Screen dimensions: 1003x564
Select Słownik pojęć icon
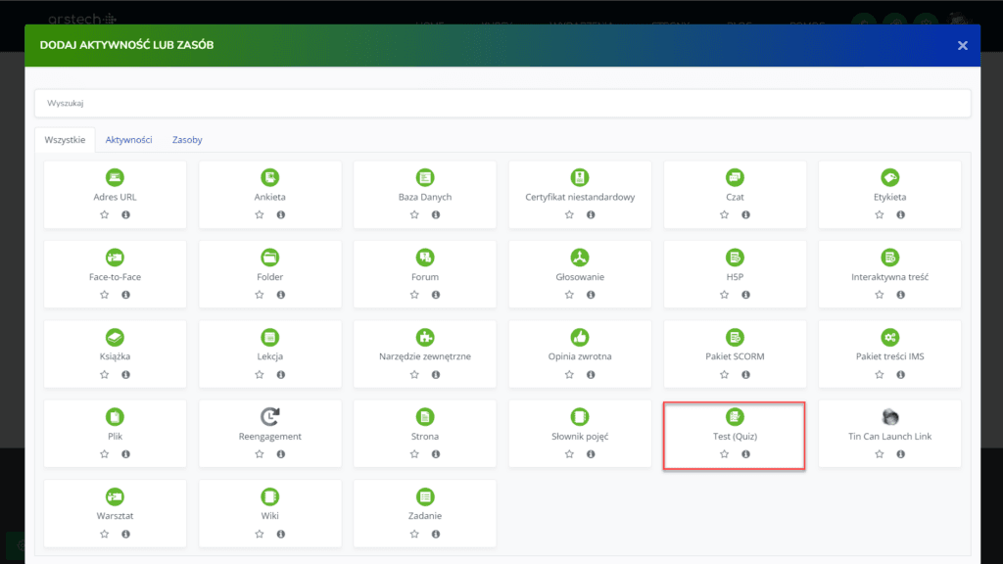click(x=580, y=417)
